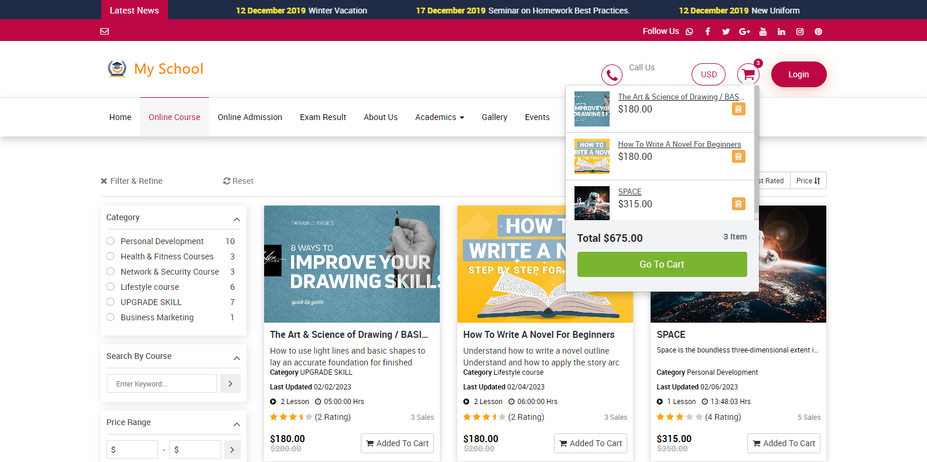927x462 pixels.
Task: Choose Lifestyle course category option
Action: pos(111,287)
